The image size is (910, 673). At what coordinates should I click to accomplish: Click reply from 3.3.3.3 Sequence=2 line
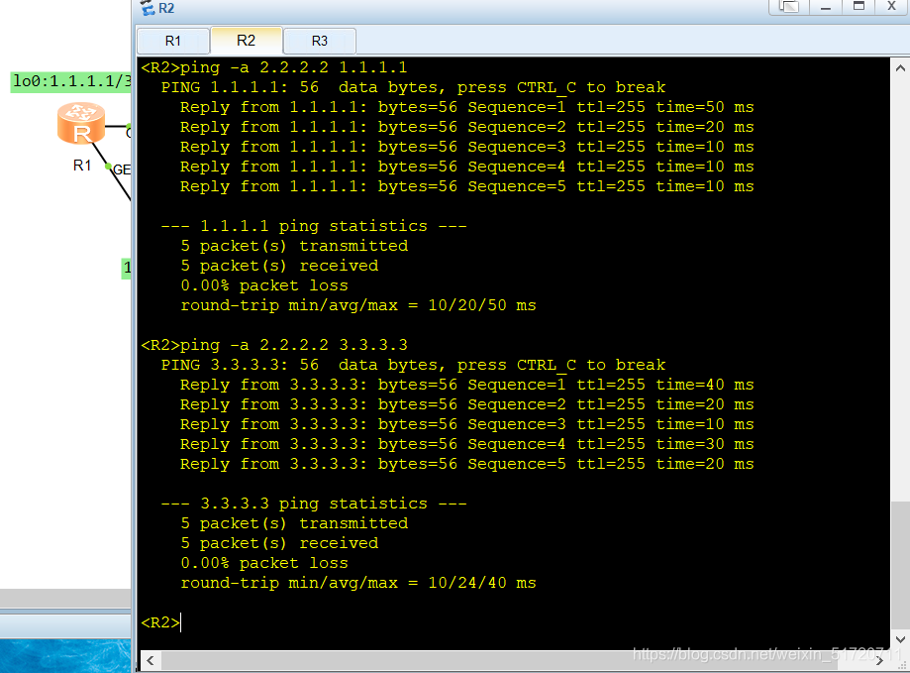coord(466,404)
